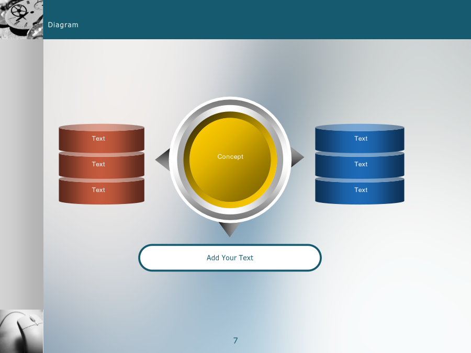The height and width of the screenshot is (353, 471).
Task: Click top red cylinder segment labeled Text
Action: click(102, 139)
